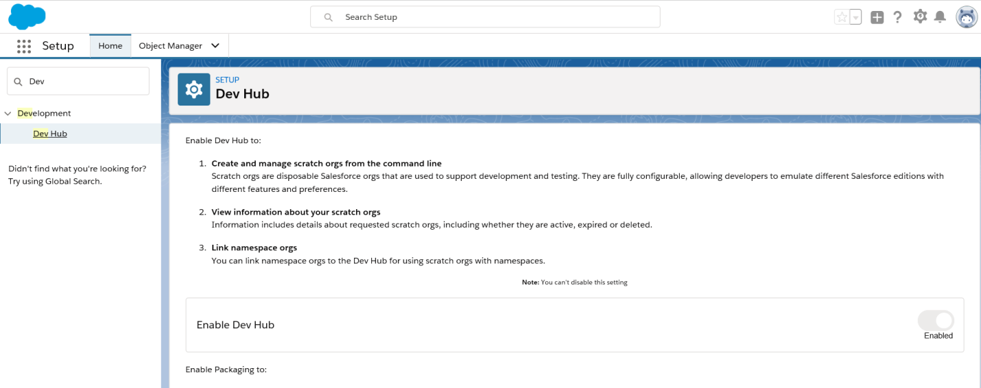
Task: Expand the Object Manager tab chevron
Action: (x=215, y=46)
